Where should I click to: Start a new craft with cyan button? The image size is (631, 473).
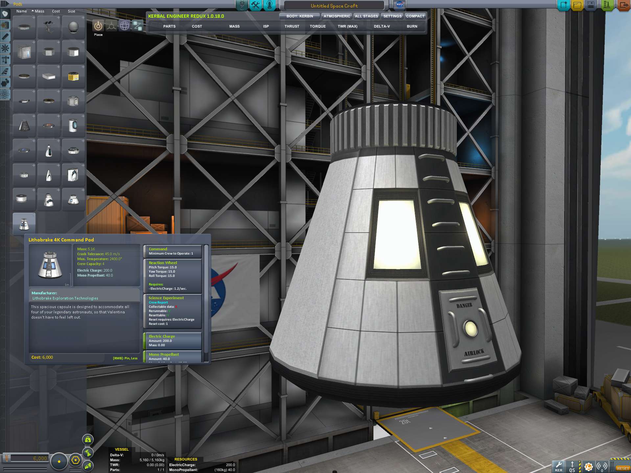click(563, 5)
